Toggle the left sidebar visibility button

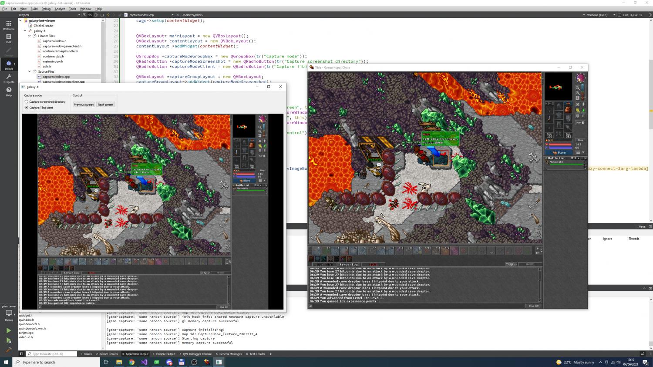[x=21, y=354]
